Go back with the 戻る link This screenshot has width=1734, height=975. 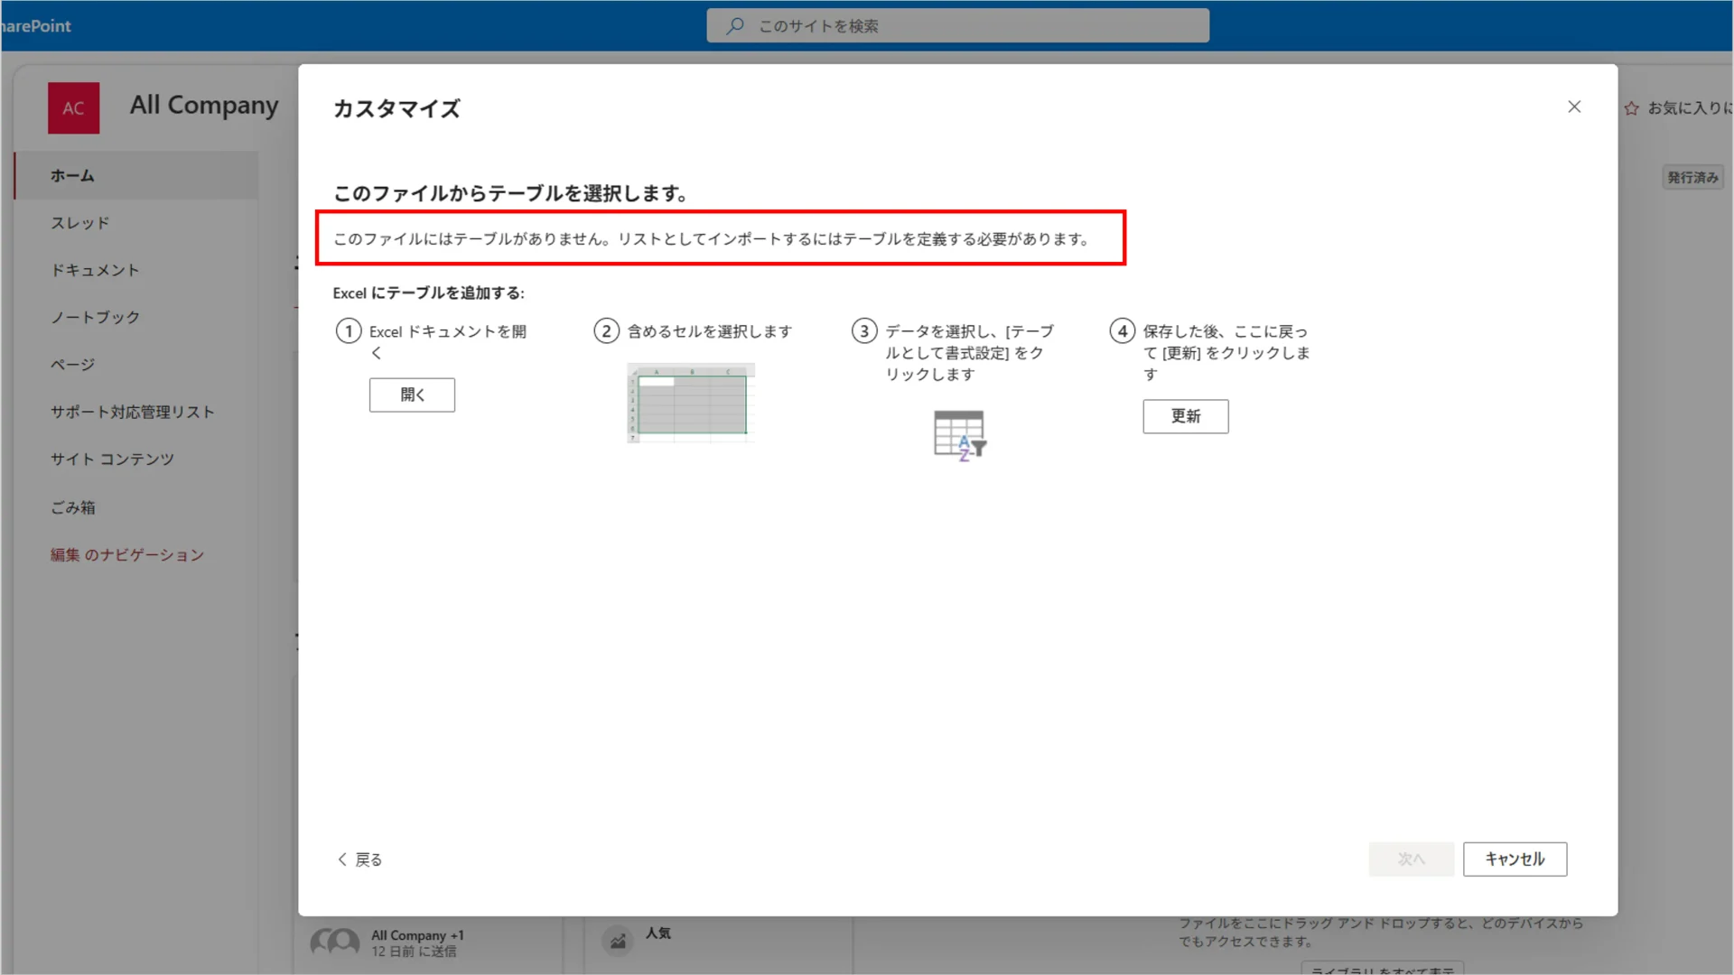(359, 859)
